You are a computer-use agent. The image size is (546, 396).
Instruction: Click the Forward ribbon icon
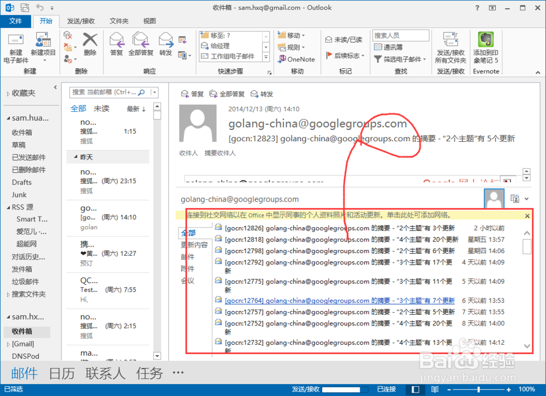(x=166, y=44)
